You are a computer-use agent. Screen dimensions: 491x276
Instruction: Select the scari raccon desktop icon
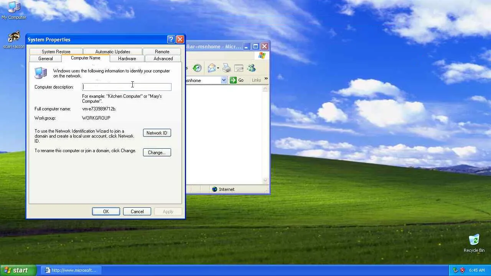click(14, 37)
